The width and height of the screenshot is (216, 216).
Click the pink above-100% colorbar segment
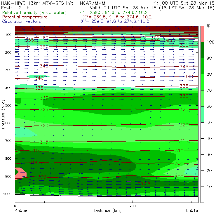202,34
